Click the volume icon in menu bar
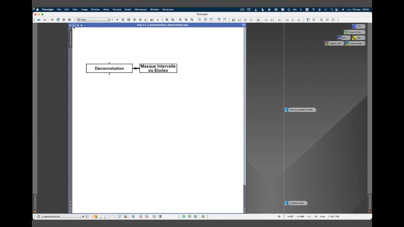 tap(294, 9)
